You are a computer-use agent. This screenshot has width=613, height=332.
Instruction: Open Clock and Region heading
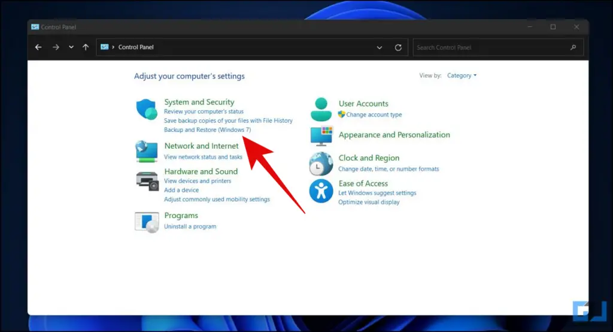point(369,158)
